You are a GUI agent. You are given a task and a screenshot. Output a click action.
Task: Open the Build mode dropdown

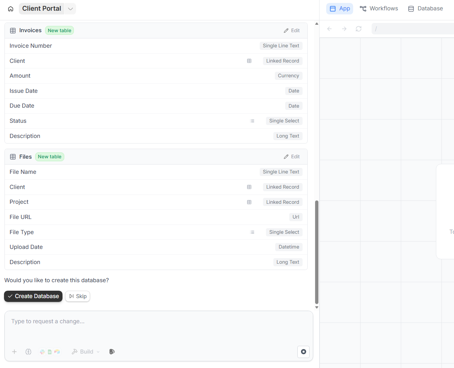(86, 352)
